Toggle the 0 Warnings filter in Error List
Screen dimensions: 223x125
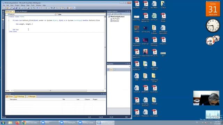click(x=20, y=97)
